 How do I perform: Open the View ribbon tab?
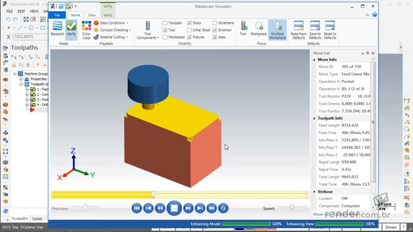tap(92, 15)
